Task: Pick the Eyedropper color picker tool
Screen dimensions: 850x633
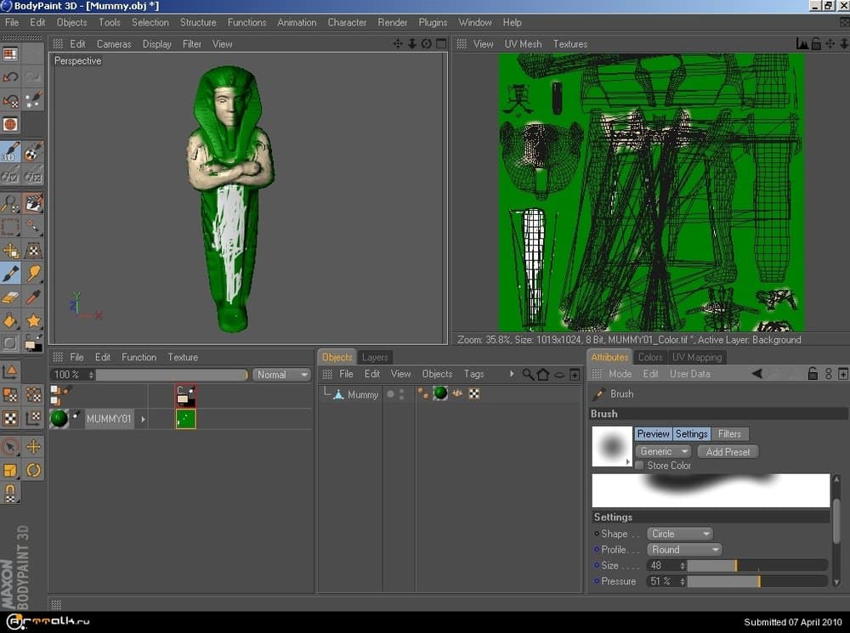Action: click(x=34, y=297)
